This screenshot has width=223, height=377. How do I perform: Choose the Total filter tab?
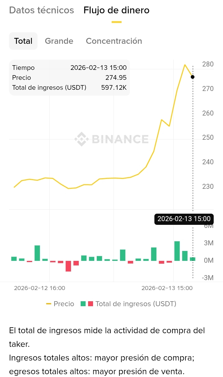coord(23,41)
